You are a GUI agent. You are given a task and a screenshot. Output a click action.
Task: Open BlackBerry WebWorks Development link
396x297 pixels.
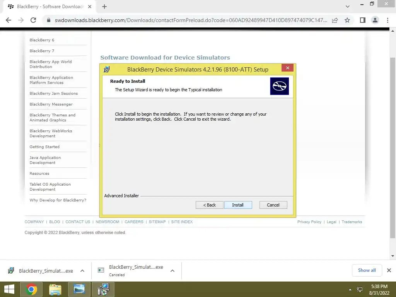point(51,133)
